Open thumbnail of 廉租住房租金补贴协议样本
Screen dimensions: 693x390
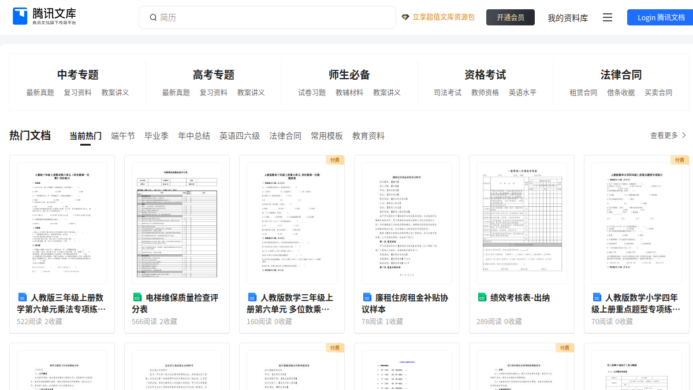(407, 223)
